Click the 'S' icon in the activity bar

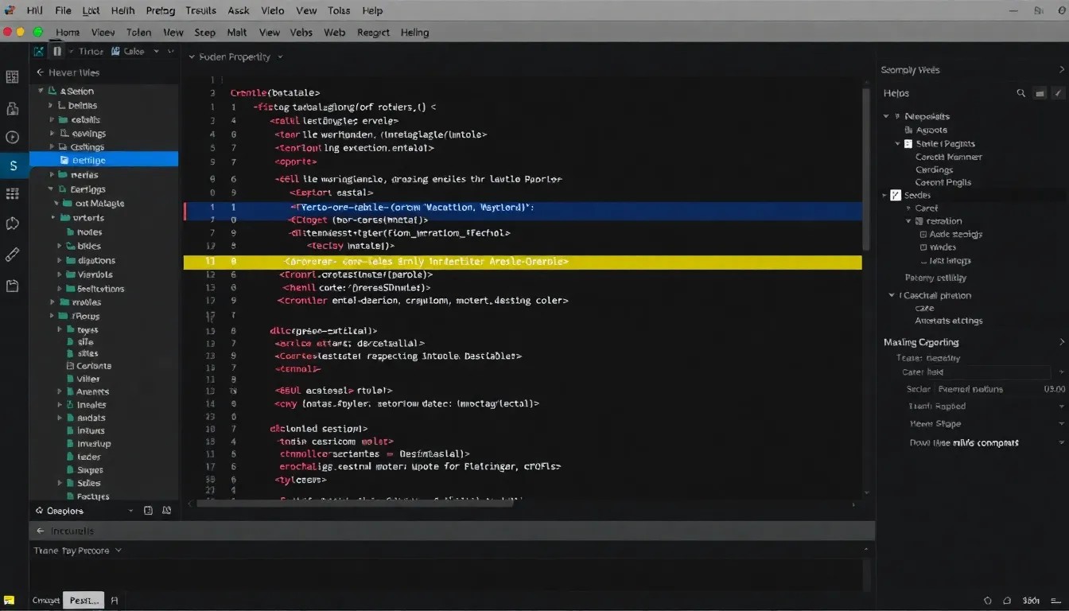click(12, 165)
